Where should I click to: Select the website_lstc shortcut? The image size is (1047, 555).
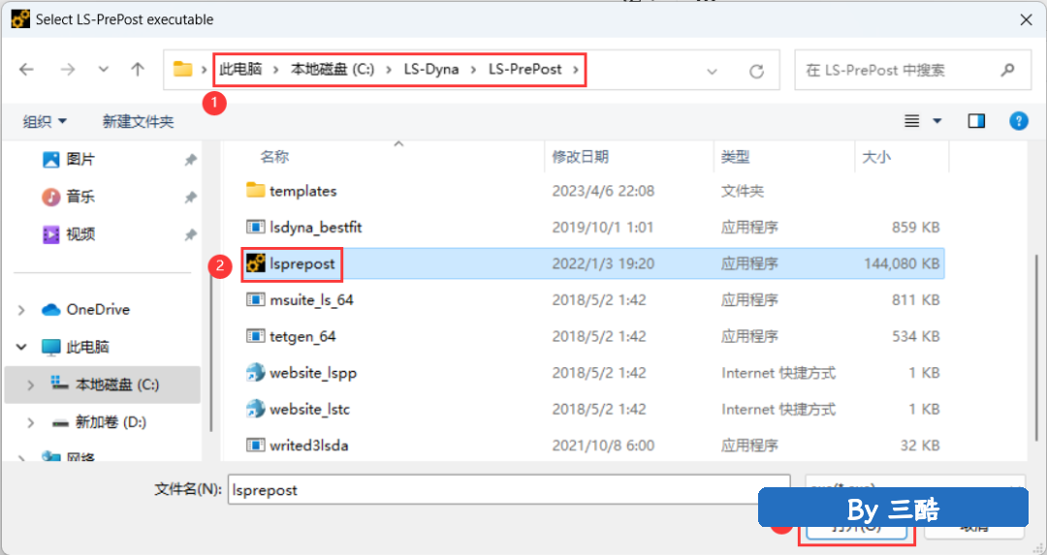310,409
